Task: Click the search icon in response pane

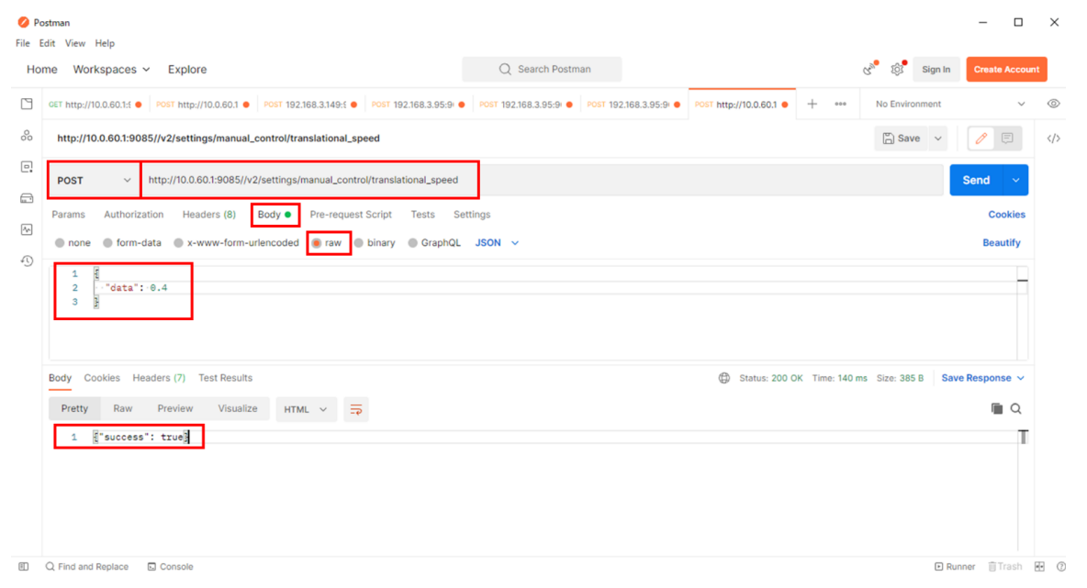Action: click(x=1016, y=409)
